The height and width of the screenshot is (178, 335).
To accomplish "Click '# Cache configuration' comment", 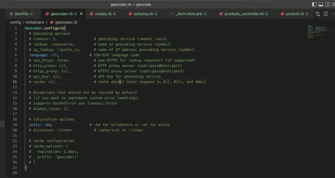I will click(51, 141).
